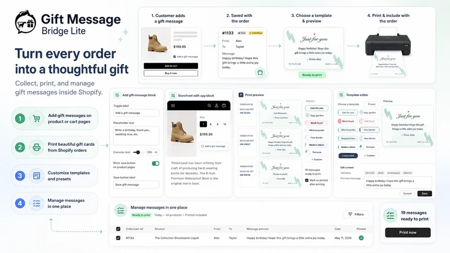
Task: Click the 250 character limit number field
Action: coord(152,152)
